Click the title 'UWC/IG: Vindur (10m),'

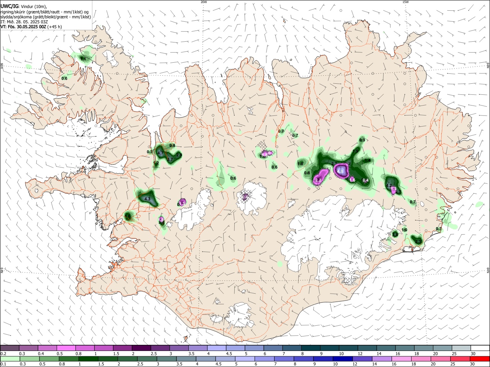[24, 6]
